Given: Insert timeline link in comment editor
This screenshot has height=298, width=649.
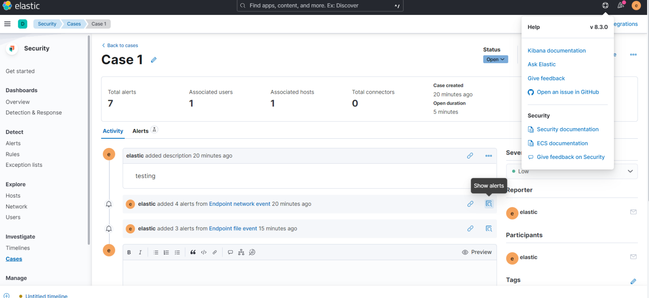Looking at the screenshot, I should click(241, 252).
